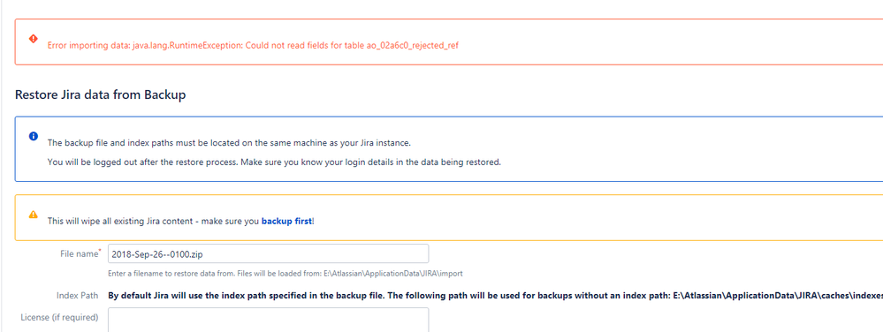883x332 pixels.
Task: Click the blue info icon in the notice
Action: click(34, 136)
